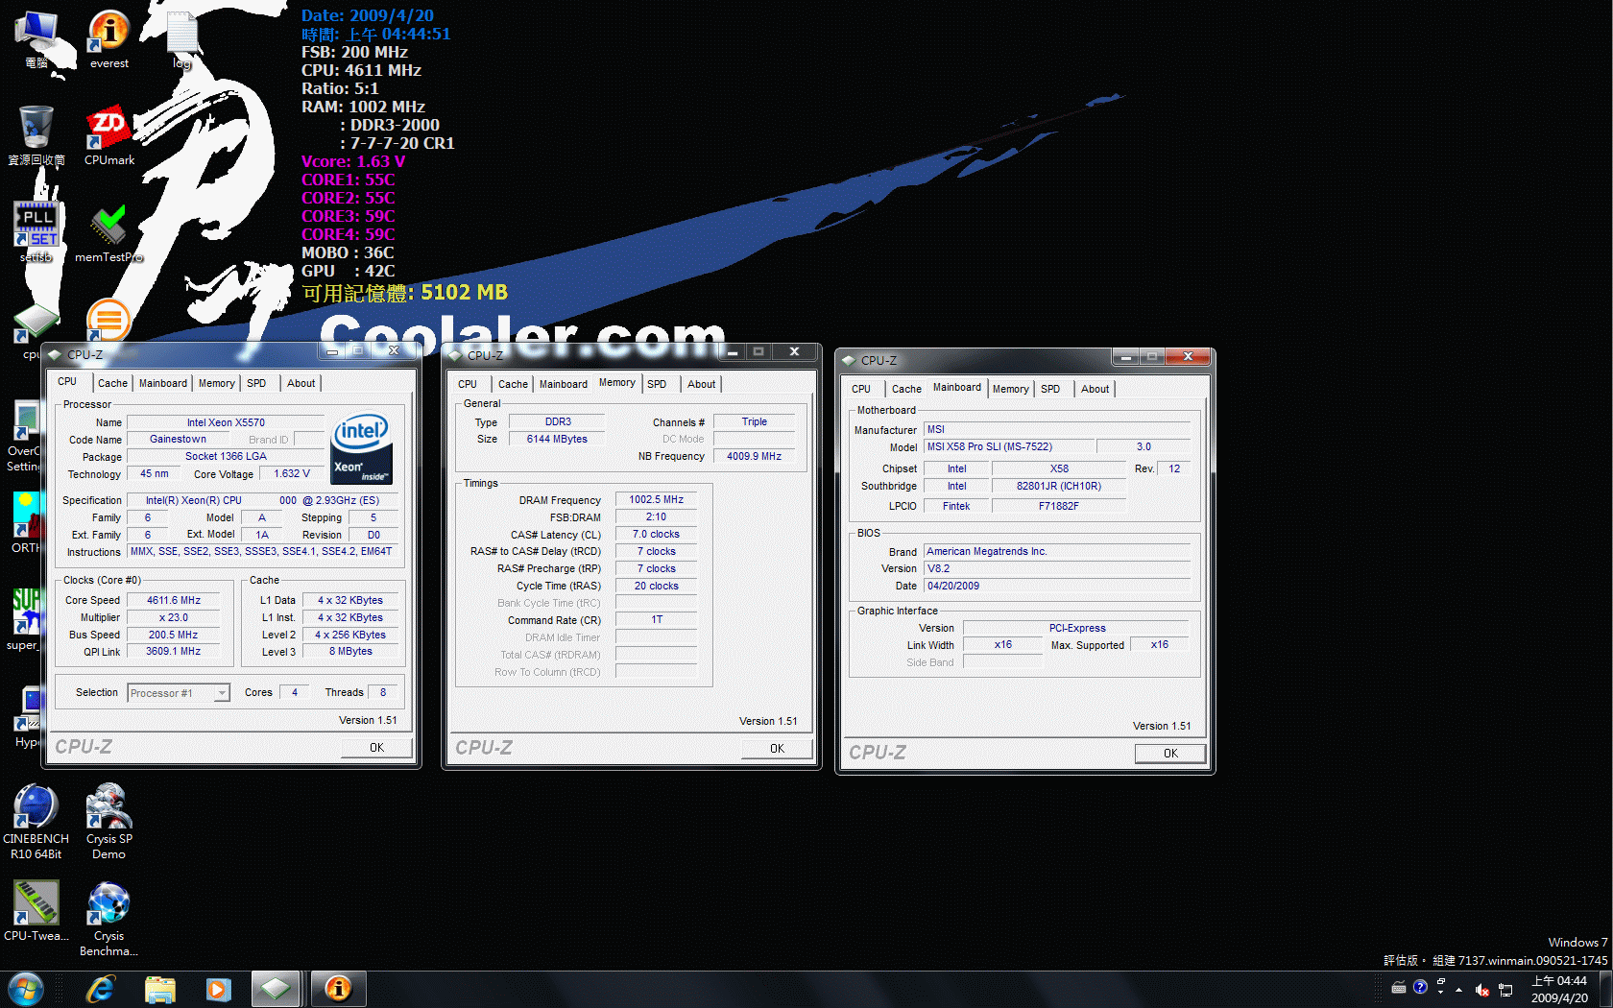Select CPU tab in middle CPU-Z window
The height and width of the screenshot is (1008, 1613).
coord(468,384)
